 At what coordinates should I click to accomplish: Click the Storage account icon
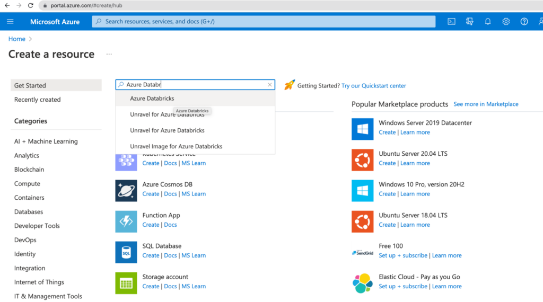click(x=126, y=283)
